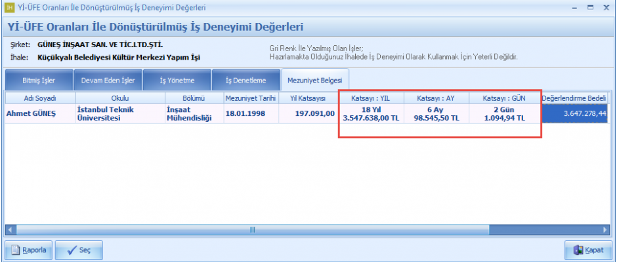Click the horizontal scrollbar left arrow
This screenshot has height=262, width=617.
(11, 230)
